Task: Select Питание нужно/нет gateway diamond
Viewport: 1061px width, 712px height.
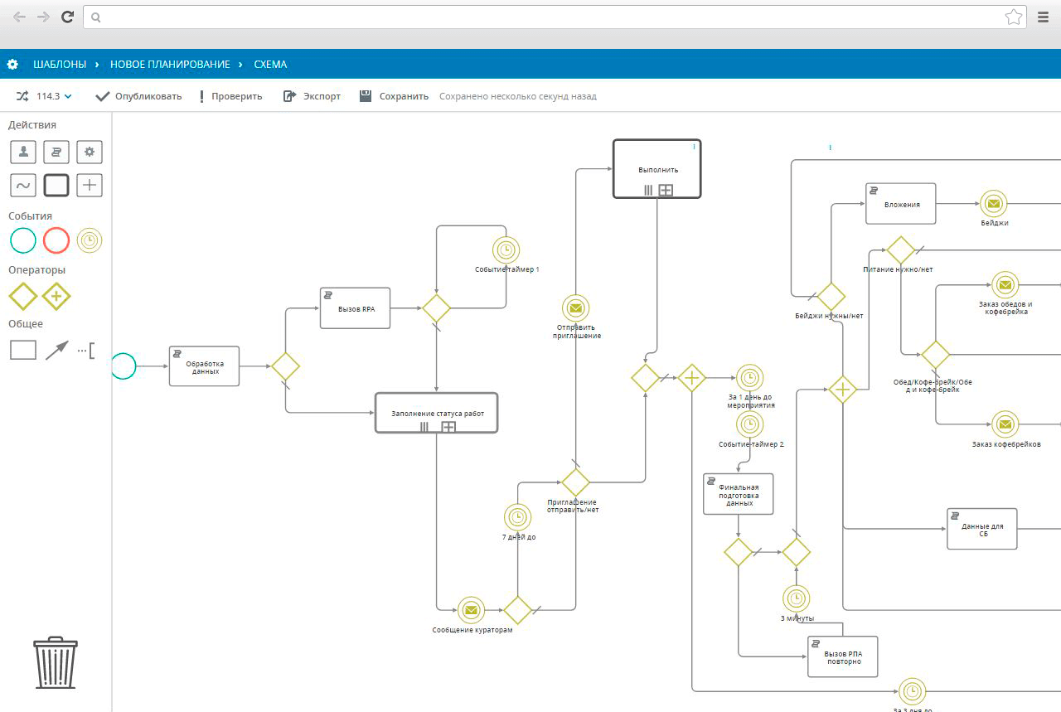Action: [x=900, y=249]
